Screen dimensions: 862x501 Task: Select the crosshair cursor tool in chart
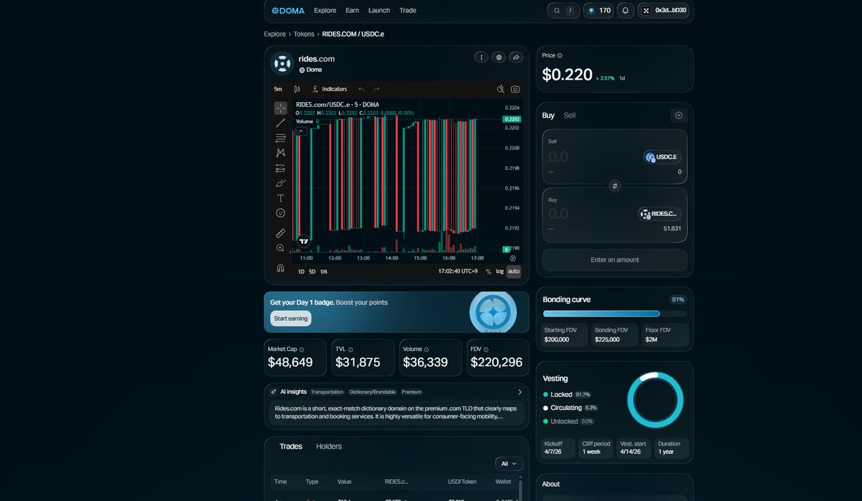[x=280, y=108]
